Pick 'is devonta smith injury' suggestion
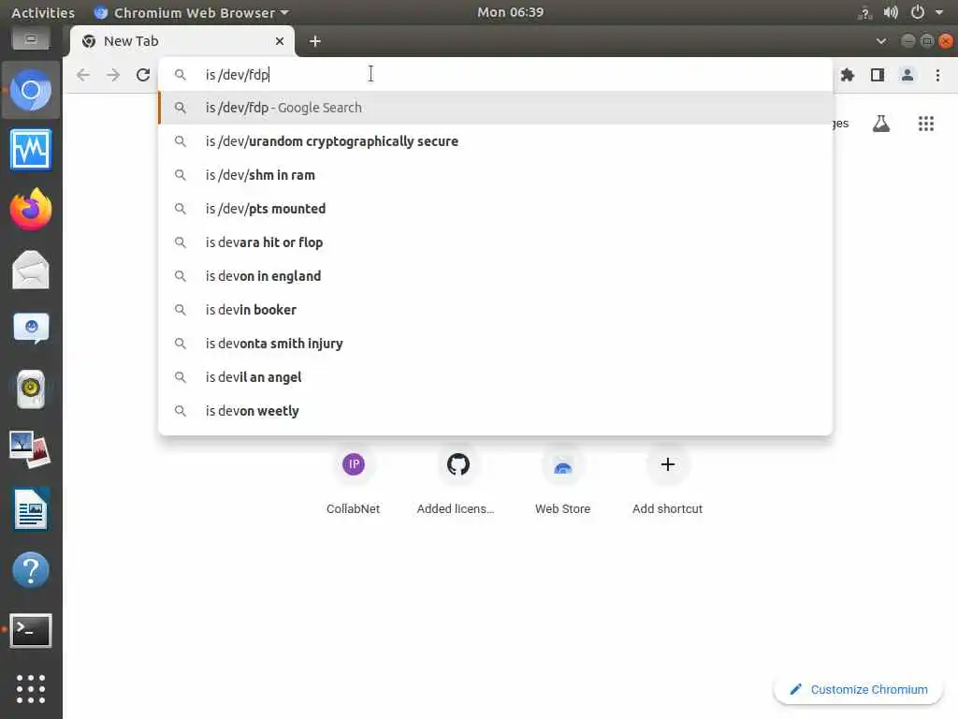This screenshot has height=719, width=958. (x=496, y=344)
